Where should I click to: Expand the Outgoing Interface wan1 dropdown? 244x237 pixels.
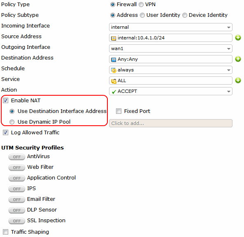[x=170, y=48]
